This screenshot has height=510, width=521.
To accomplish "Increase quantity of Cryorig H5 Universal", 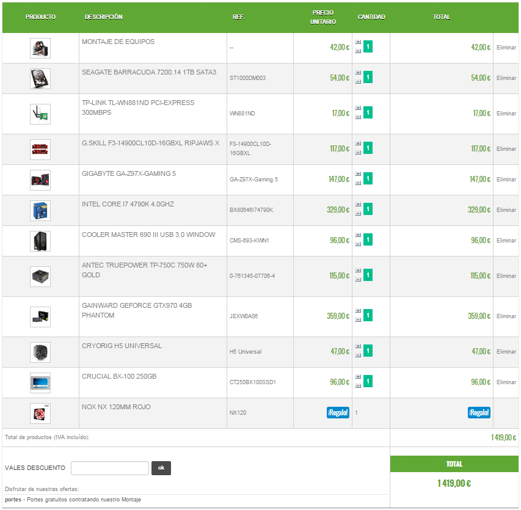I will [358, 346].
